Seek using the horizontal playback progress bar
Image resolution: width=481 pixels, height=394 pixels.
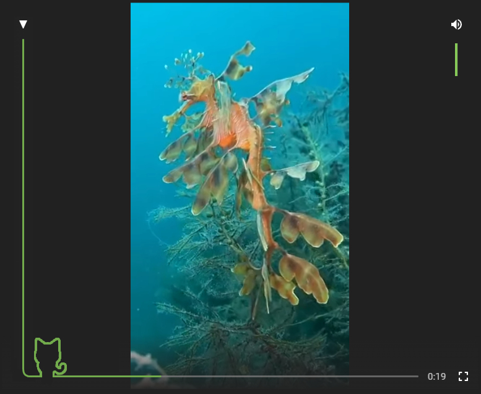tap(236, 376)
